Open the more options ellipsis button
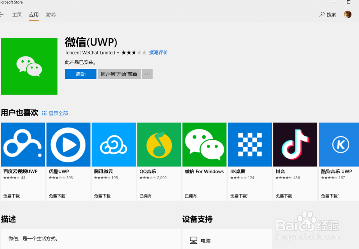 pos(147,74)
